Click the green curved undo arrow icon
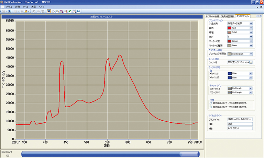Screen dimensions: 264x158 click(70, 11)
